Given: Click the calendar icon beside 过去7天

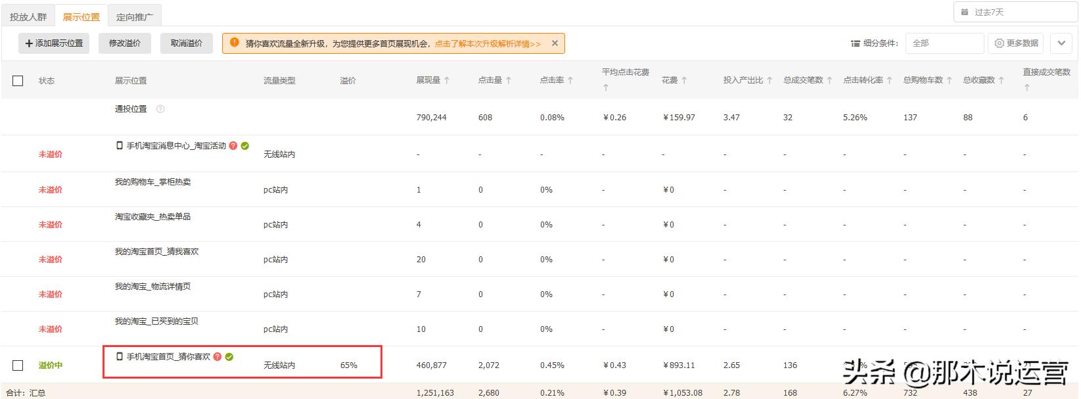Looking at the screenshot, I should [x=965, y=12].
